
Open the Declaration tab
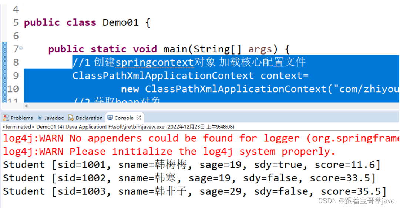[x=85, y=118]
